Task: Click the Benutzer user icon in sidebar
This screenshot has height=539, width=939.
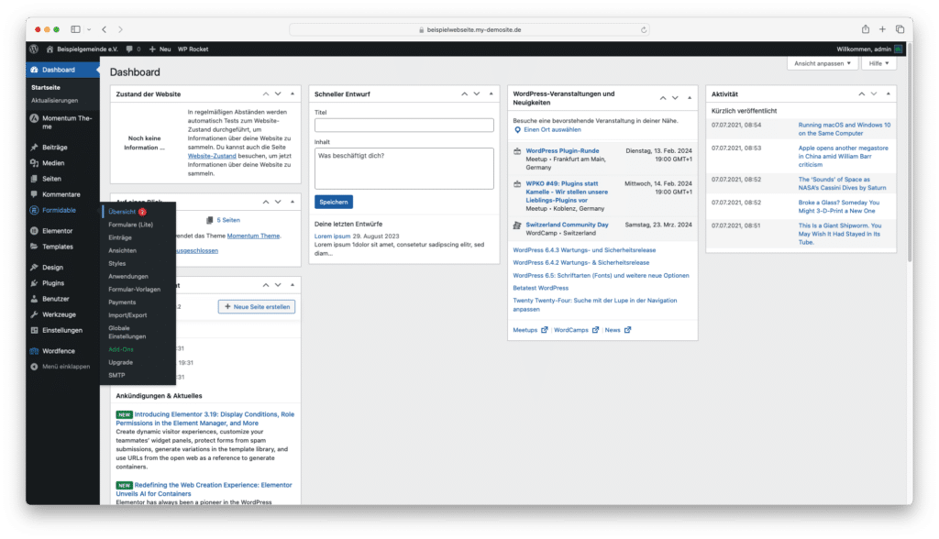Action: pos(34,299)
